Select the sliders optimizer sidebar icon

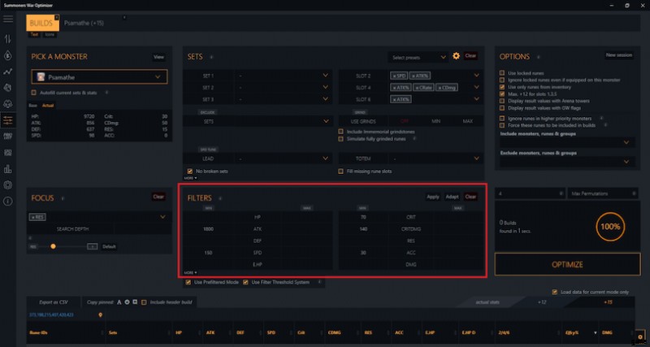tap(8, 119)
